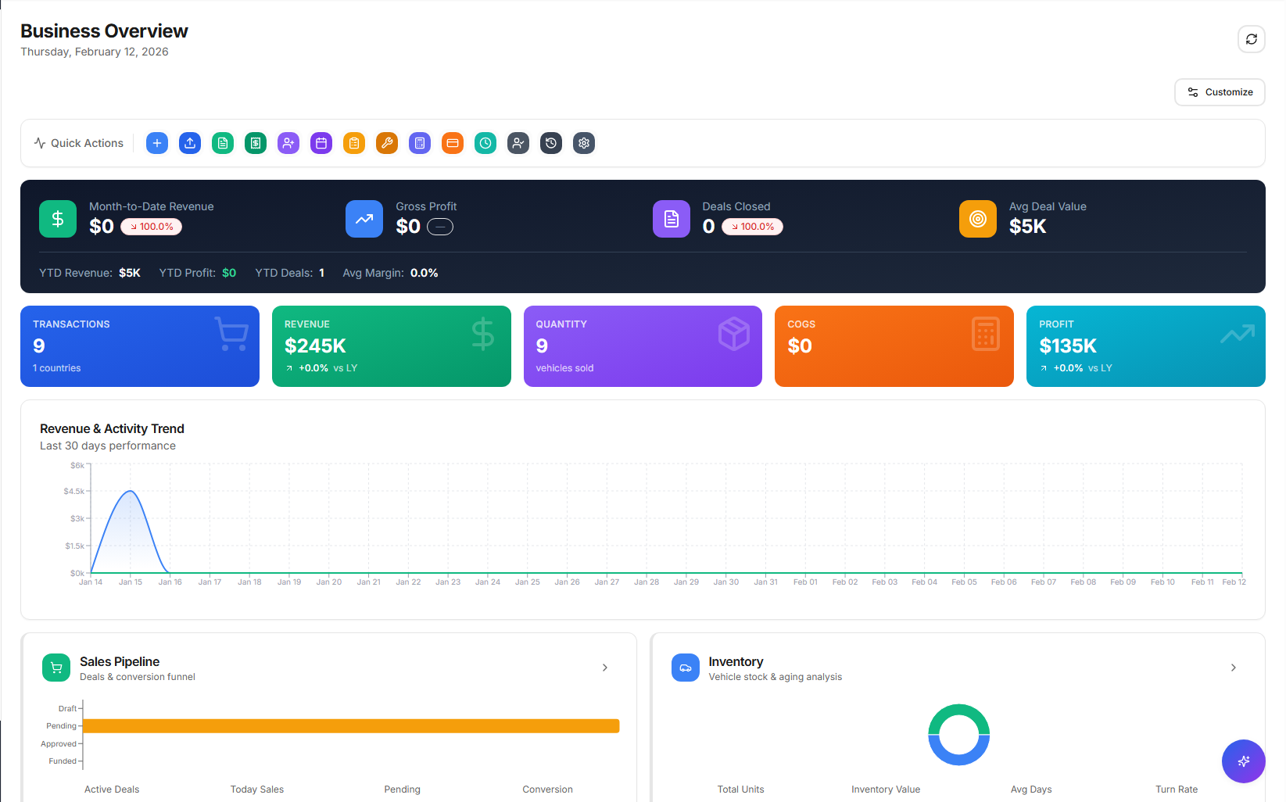Screen dimensions: 1286x802
Task: Expand the Sales Pipeline panel chevron
Action: point(605,668)
